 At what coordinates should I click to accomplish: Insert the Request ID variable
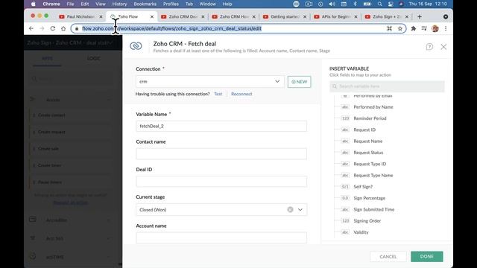364,130
